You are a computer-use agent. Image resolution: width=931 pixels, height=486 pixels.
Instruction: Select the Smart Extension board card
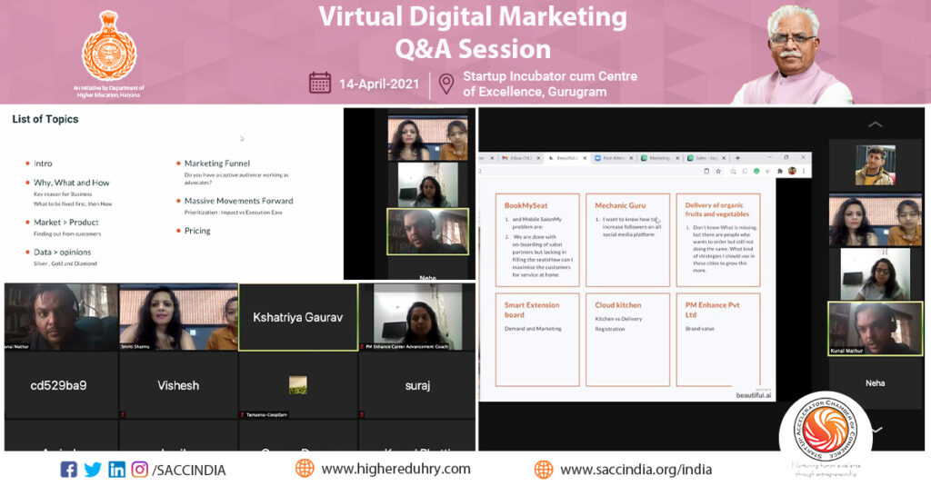coord(537,340)
